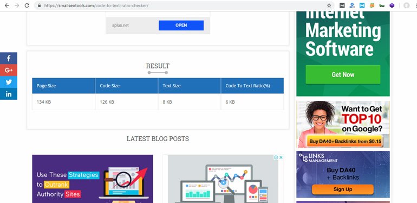This screenshot has width=417, height=203.
Task: Click the browser forward arrow
Action: click(17, 5)
